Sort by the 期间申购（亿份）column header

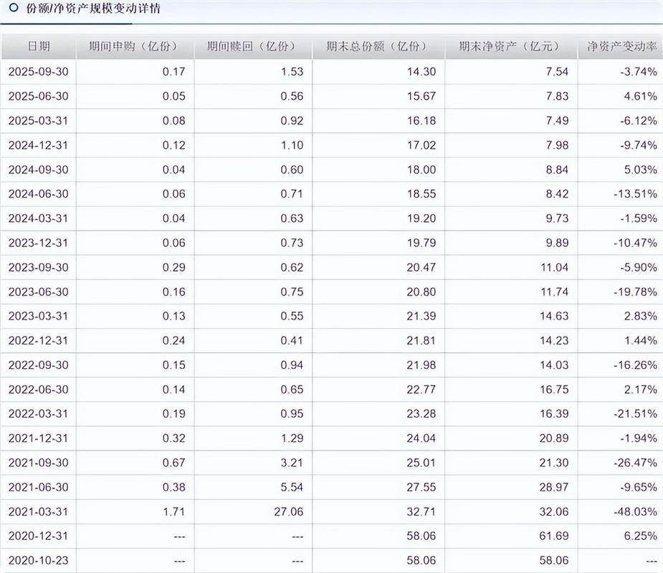(133, 46)
